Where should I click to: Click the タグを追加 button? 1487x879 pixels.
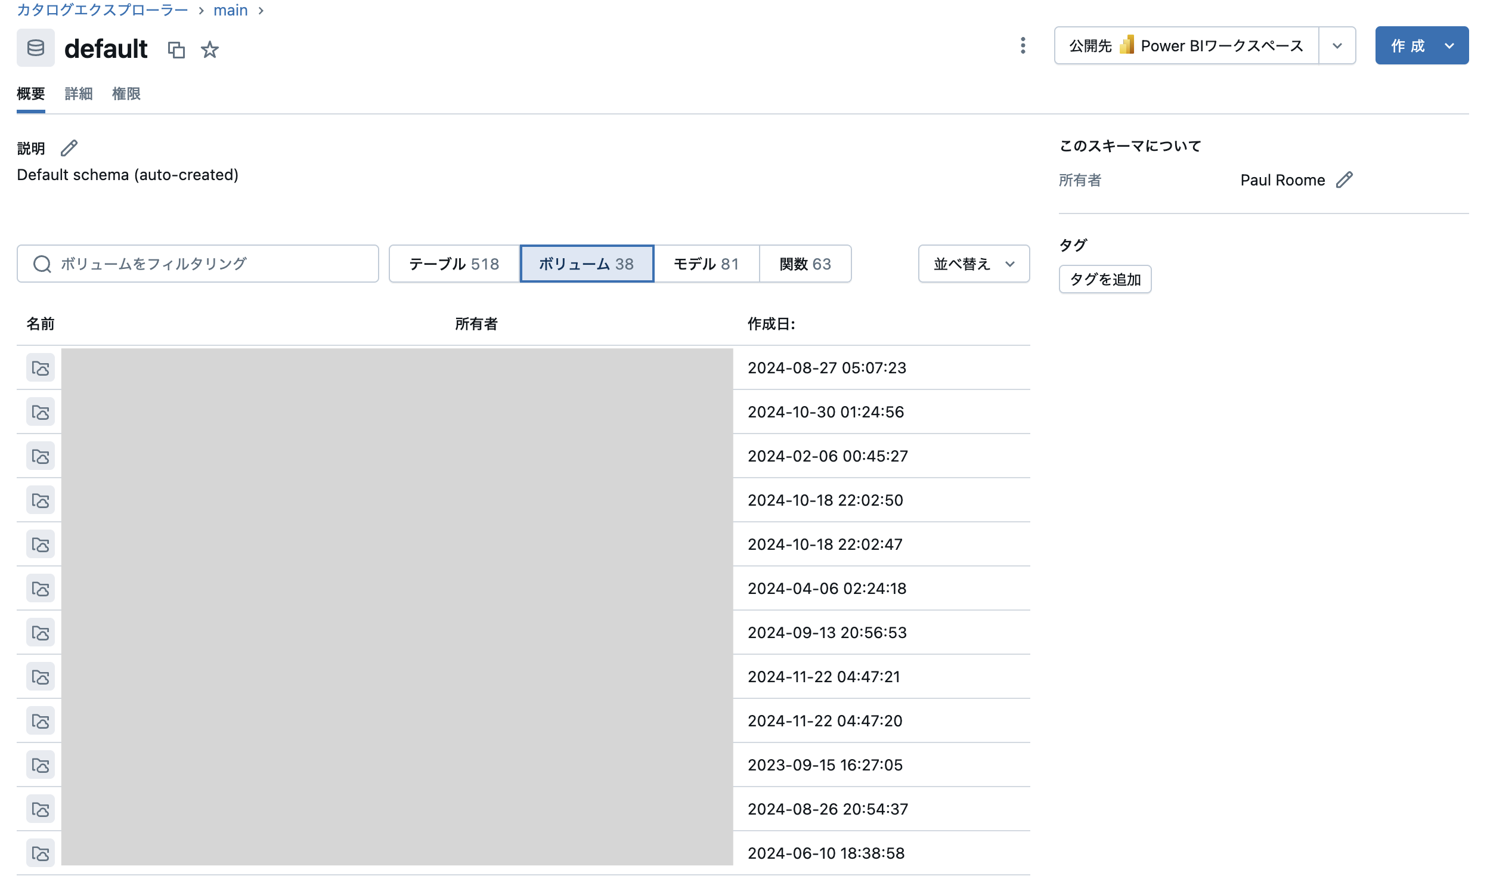(1105, 279)
